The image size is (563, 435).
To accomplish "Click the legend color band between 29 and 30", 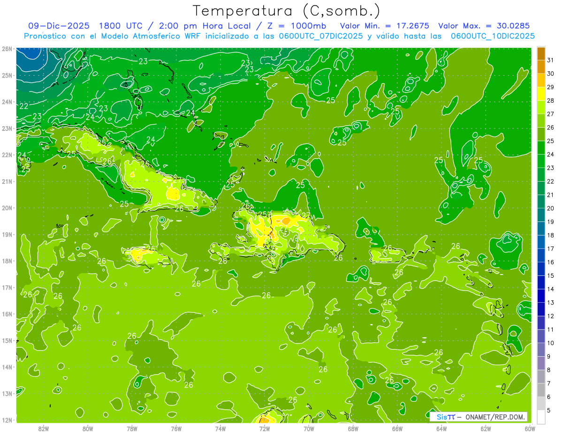I will pyautogui.click(x=541, y=81).
